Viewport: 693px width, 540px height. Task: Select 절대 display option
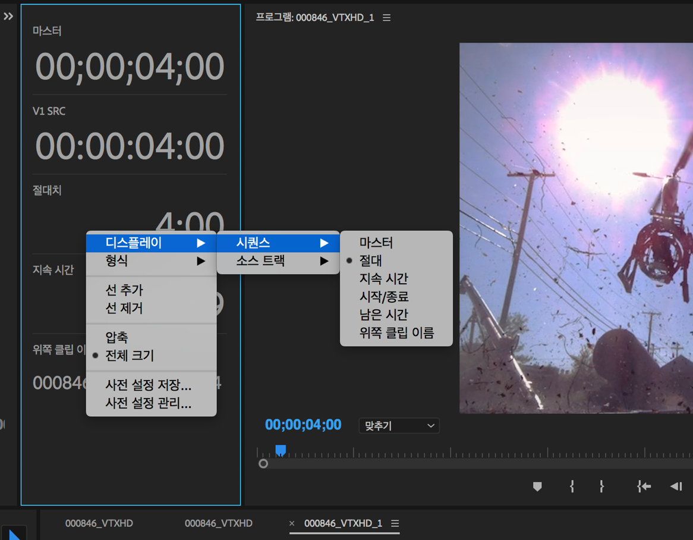click(396, 261)
